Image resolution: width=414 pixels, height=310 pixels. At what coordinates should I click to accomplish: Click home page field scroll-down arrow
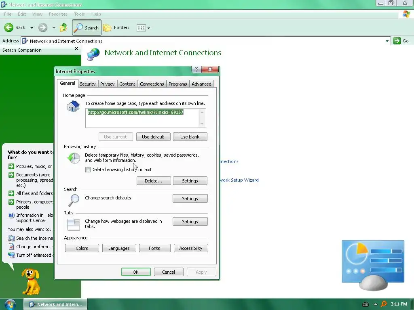click(202, 124)
